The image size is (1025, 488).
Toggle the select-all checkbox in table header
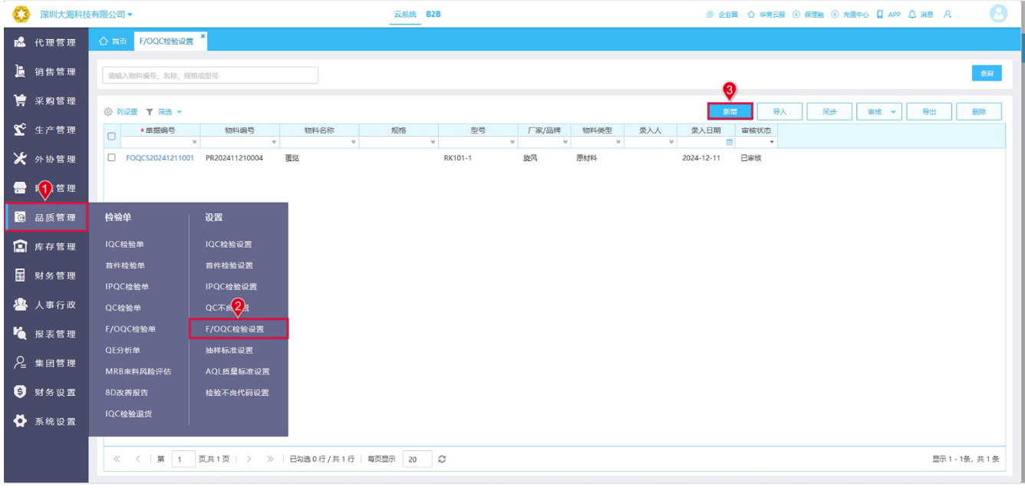(x=111, y=137)
